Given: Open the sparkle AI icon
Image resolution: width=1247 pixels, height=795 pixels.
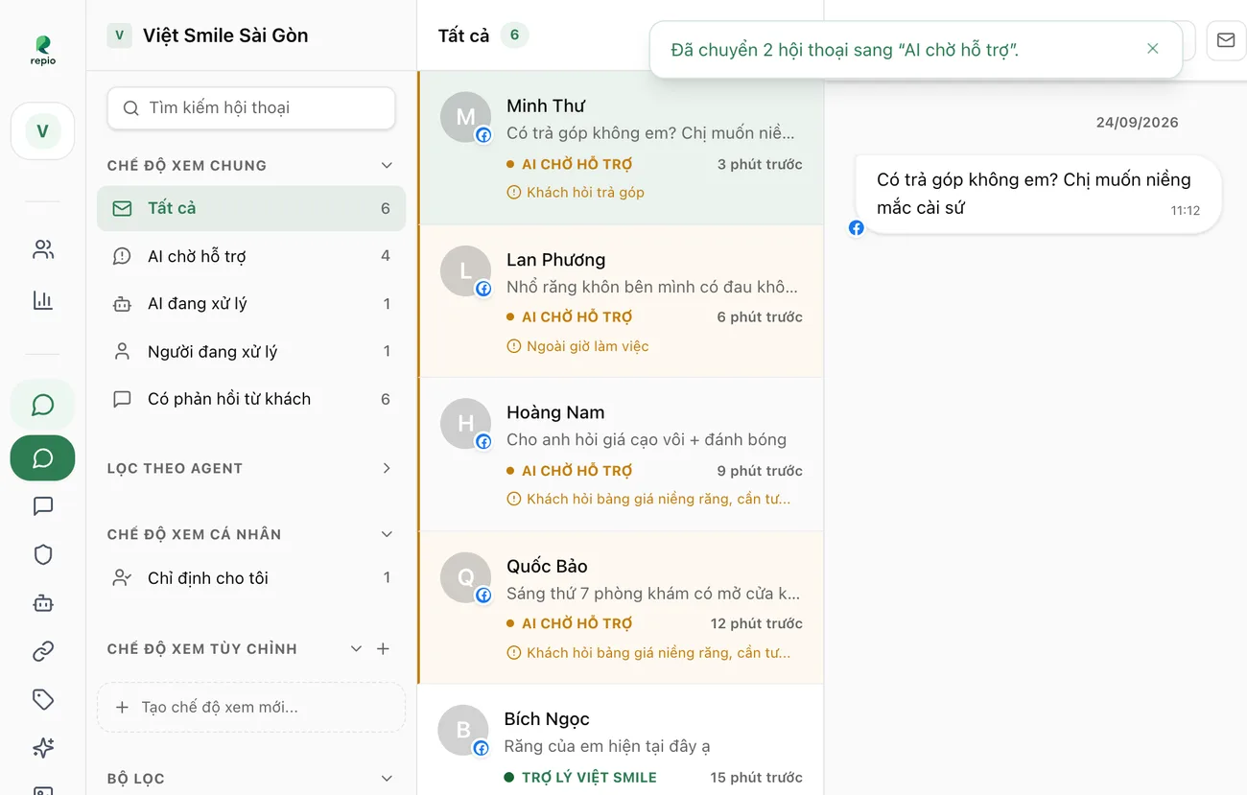Looking at the screenshot, I should (43, 748).
